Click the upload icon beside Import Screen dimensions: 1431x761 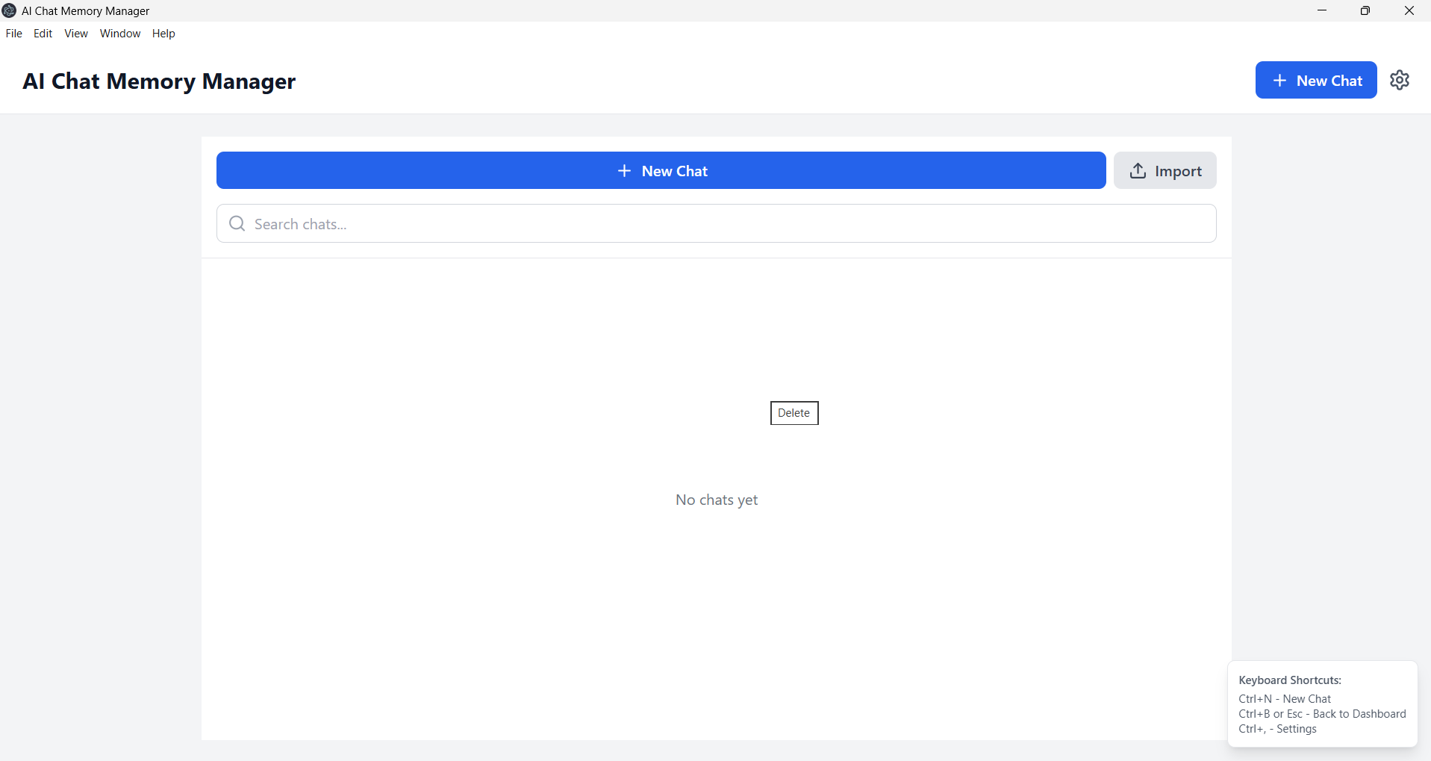point(1137,170)
